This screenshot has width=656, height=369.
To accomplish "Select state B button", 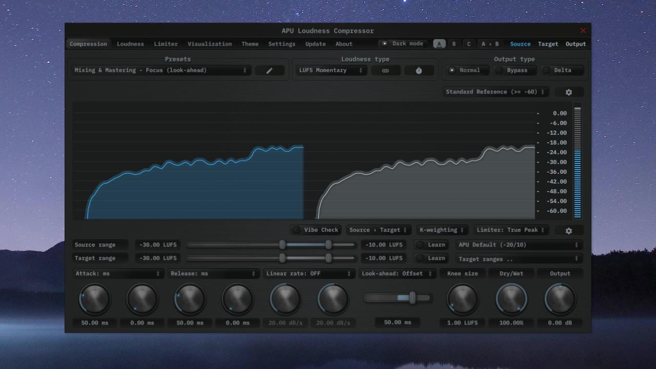I will 454,44.
